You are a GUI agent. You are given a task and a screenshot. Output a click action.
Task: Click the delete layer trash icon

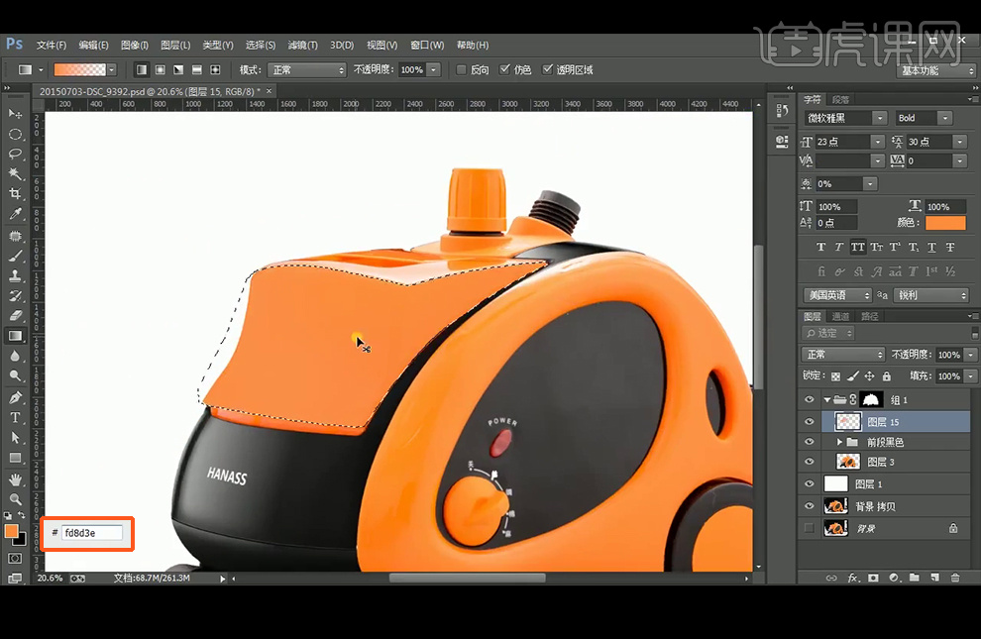955,578
